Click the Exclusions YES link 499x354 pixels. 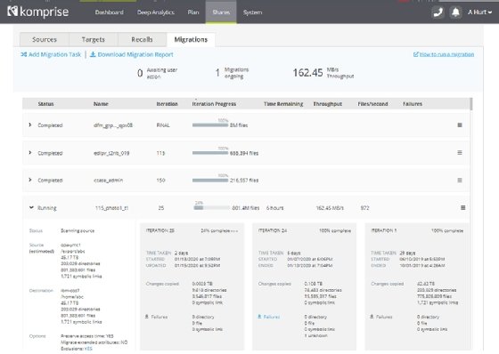pyautogui.click(x=88, y=349)
